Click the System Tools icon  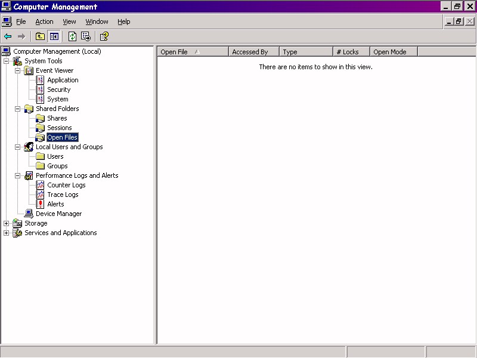point(17,61)
